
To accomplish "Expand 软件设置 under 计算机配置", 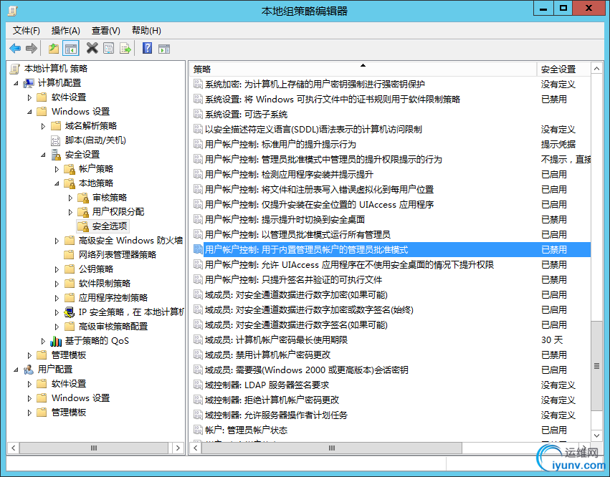I will point(29,97).
